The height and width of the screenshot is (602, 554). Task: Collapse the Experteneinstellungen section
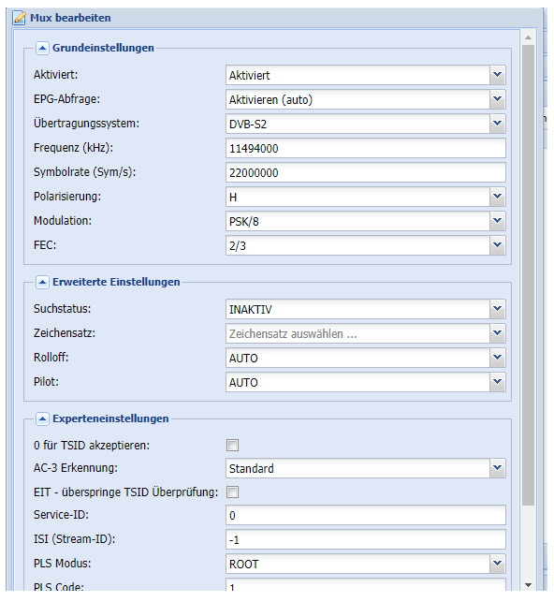pos(42,418)
